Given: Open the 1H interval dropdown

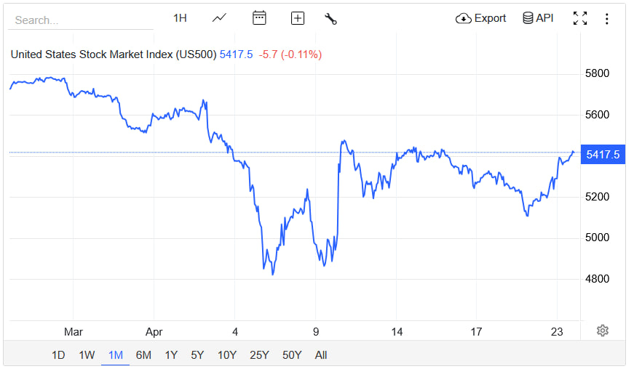Looking at the screenshot, I should click(x=180, y=18).
